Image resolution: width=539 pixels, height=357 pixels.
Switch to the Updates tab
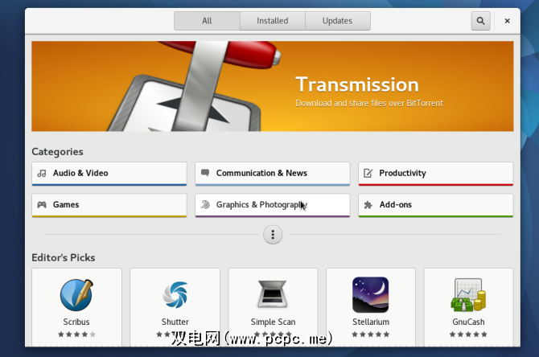point(338,21)
